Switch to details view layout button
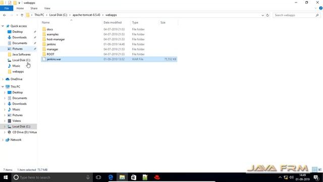 [314, 170]
